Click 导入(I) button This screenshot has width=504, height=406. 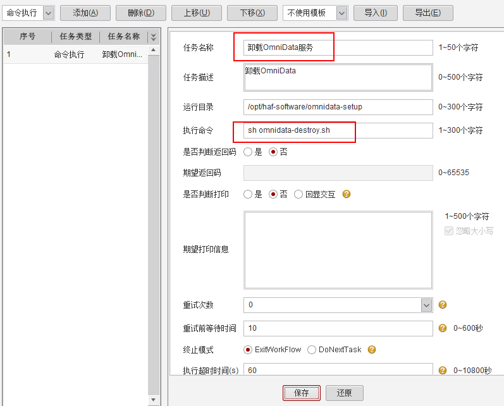tap(376, 13)
